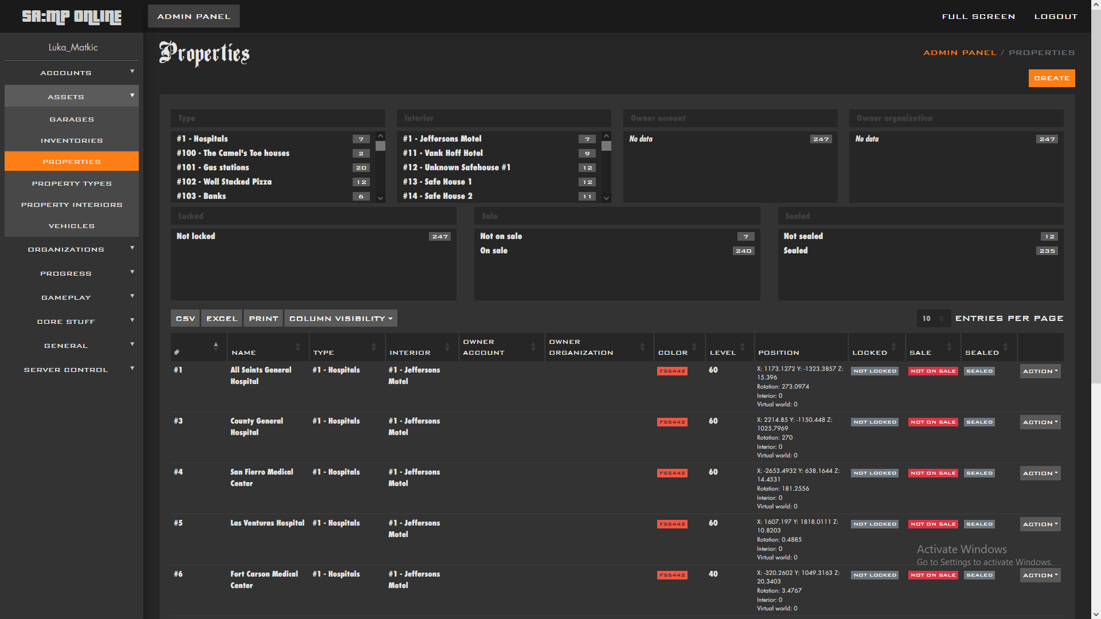Click F55442 color swatch for County General
Image resolution: width=1101 pixels, height=619 pixels.
tap(672, 422)
